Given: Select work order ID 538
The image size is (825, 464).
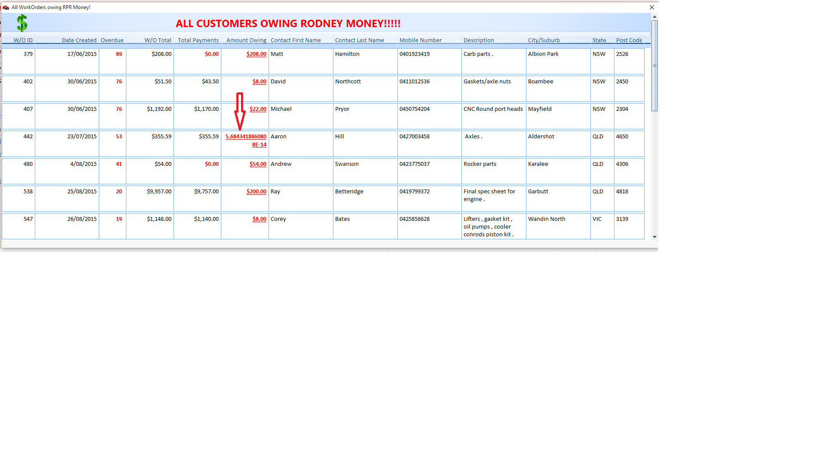Looking at the screenshot, I should click(x=28, y=192).
